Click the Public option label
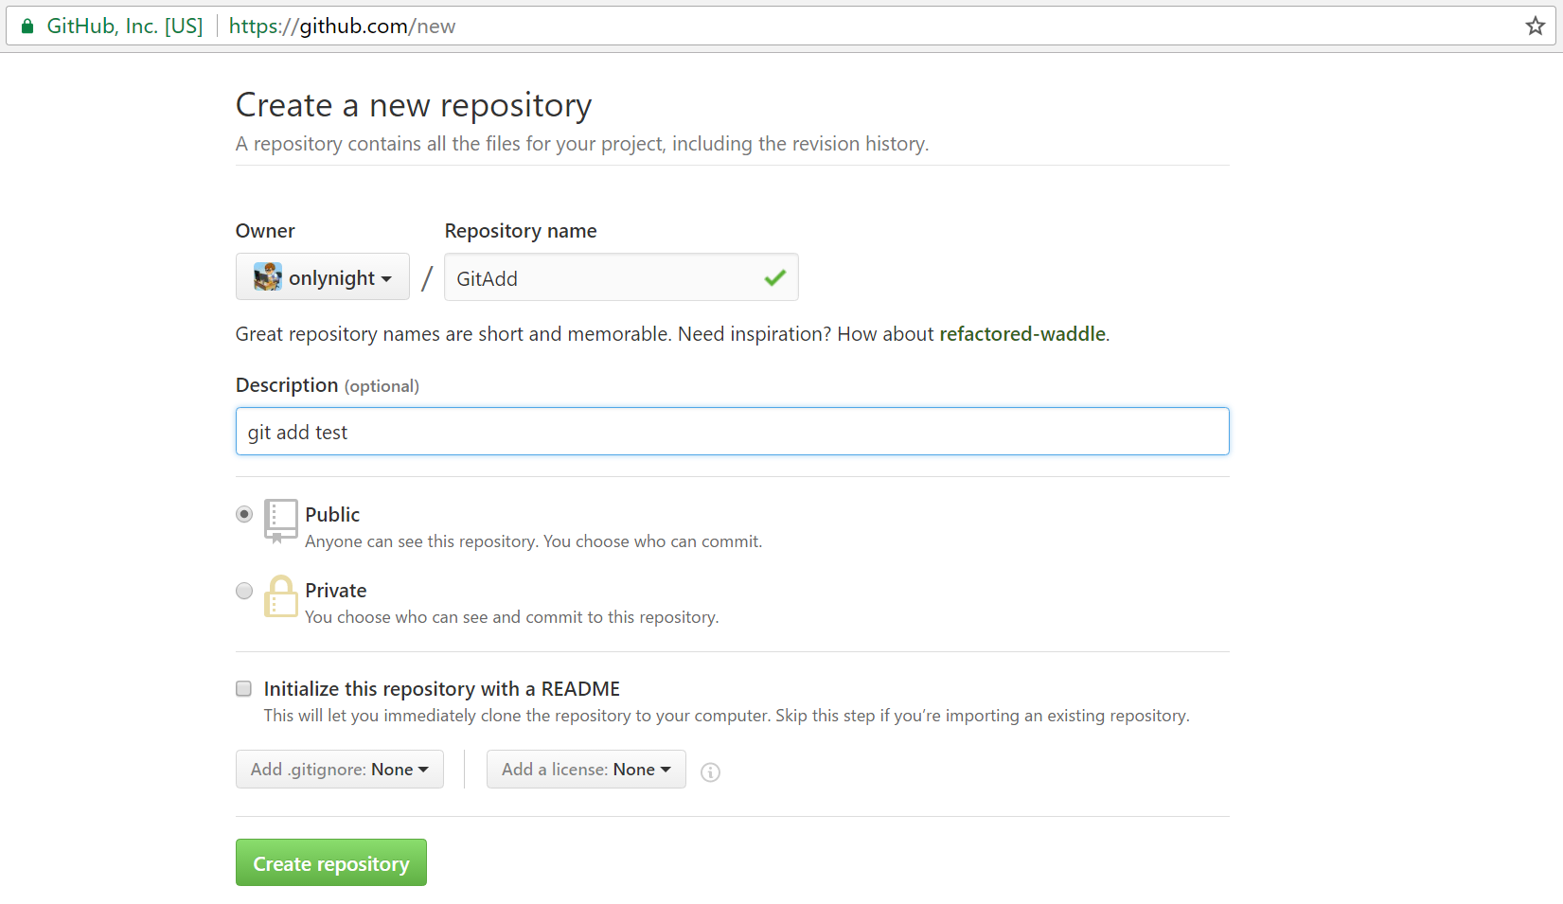 click(x=332, y=515)
